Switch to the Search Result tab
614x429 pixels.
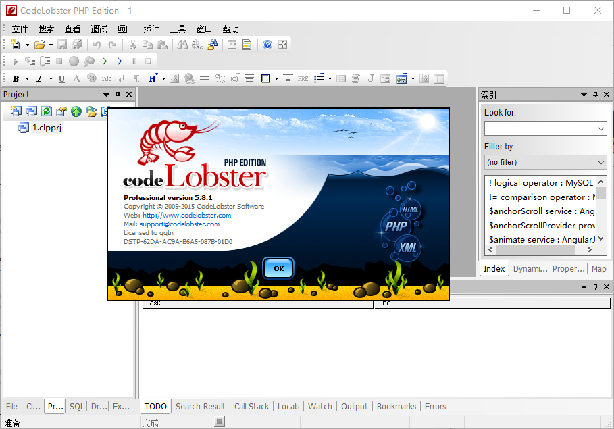pyautogui.click(x=201, y=406)
